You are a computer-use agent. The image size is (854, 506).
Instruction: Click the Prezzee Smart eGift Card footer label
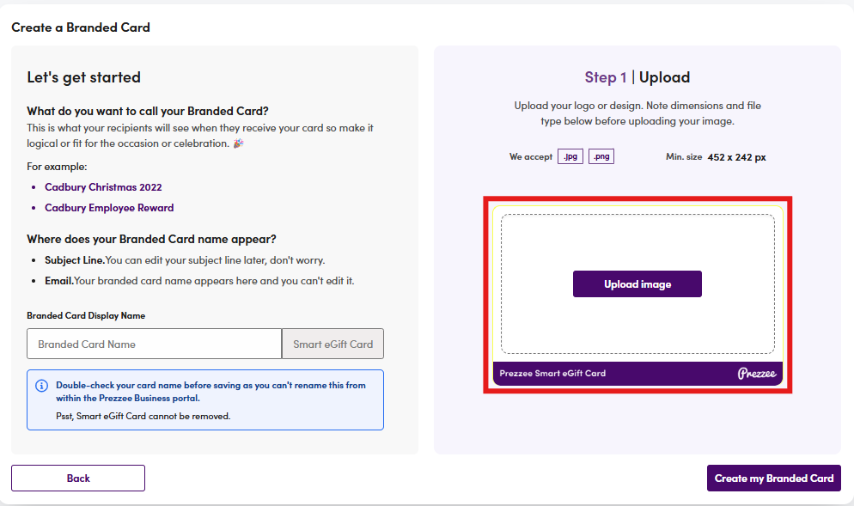[x=552, y=374]
